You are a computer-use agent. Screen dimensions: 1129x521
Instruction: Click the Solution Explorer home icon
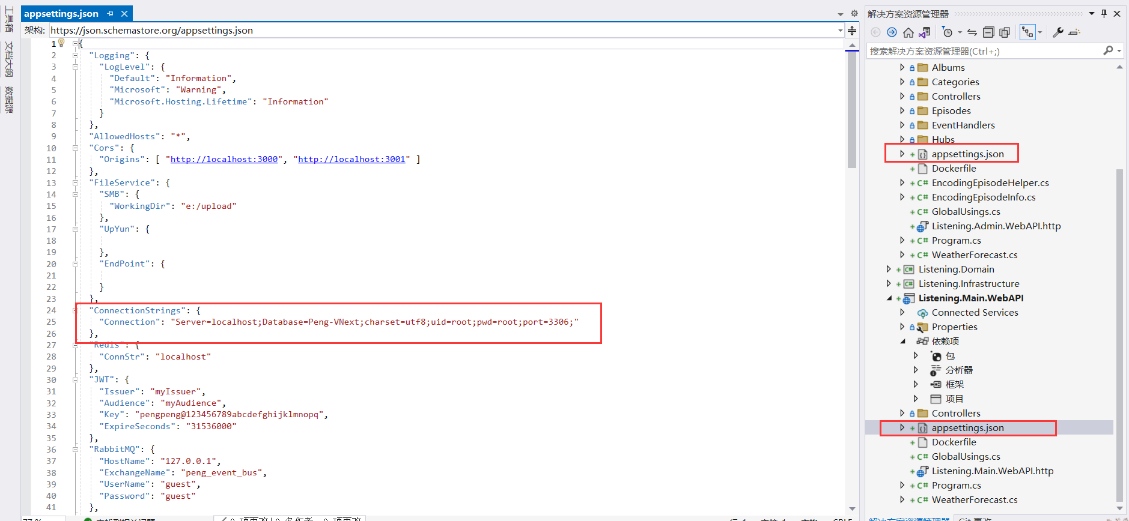908,32
